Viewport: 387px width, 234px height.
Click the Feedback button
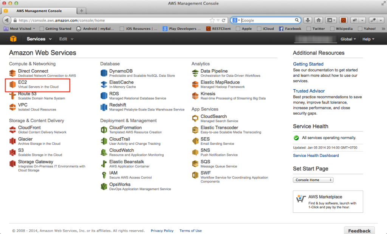(x=359, y=231)
